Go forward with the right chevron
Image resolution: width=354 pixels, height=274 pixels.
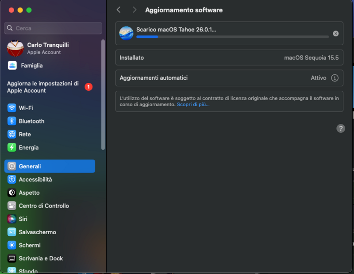[x=135, y=10]
